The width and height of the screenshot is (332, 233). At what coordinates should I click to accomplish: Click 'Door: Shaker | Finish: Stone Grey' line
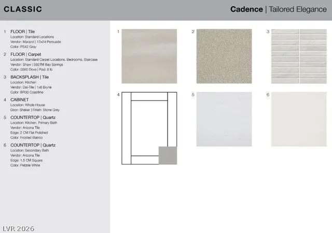(x=35, y=110)
